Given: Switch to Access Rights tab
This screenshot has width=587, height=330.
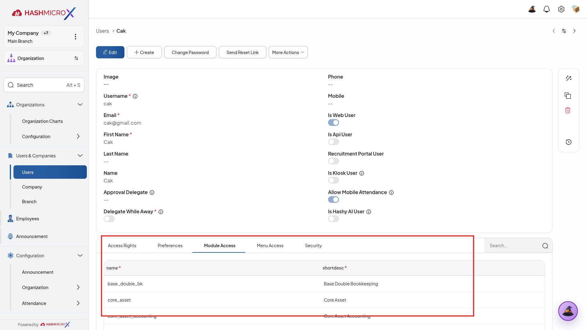Looking at the screenshot, I should coord(122,246).
